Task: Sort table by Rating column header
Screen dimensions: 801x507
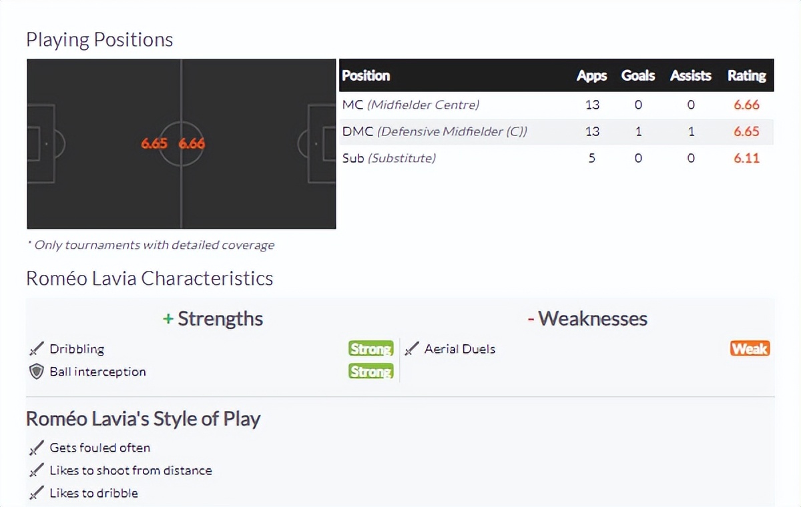Action: pyautogui.click(x=746, y=75)
